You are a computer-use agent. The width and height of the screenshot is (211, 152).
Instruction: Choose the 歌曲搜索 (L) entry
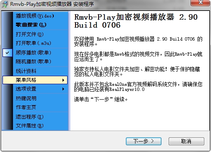point(31,25)
